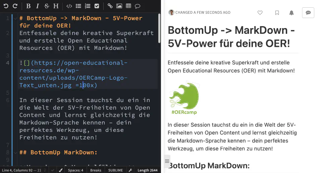Click the pane divider handle between editor and preview
322x173 pixels.
tap(167, 161)
